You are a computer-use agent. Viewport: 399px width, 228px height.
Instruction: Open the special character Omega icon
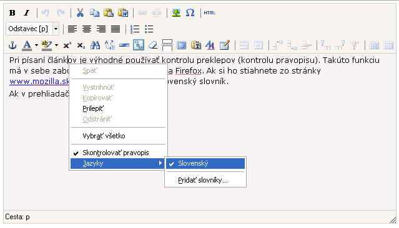190,12
